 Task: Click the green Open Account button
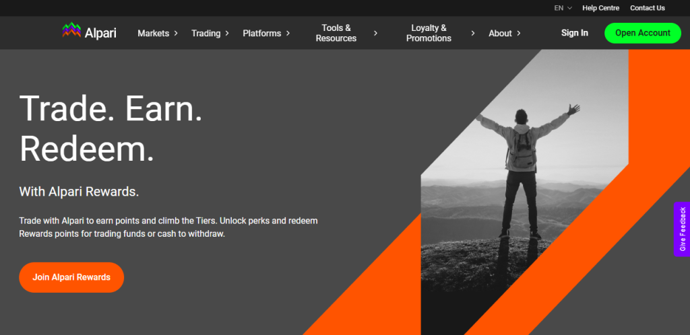642,33
